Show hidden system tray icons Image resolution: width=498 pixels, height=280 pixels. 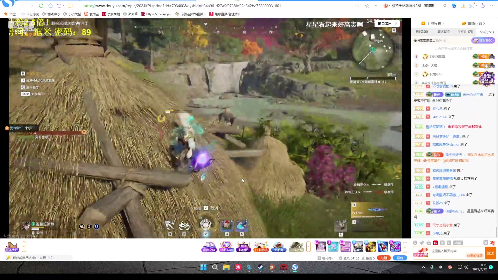[x=423, y=267]
